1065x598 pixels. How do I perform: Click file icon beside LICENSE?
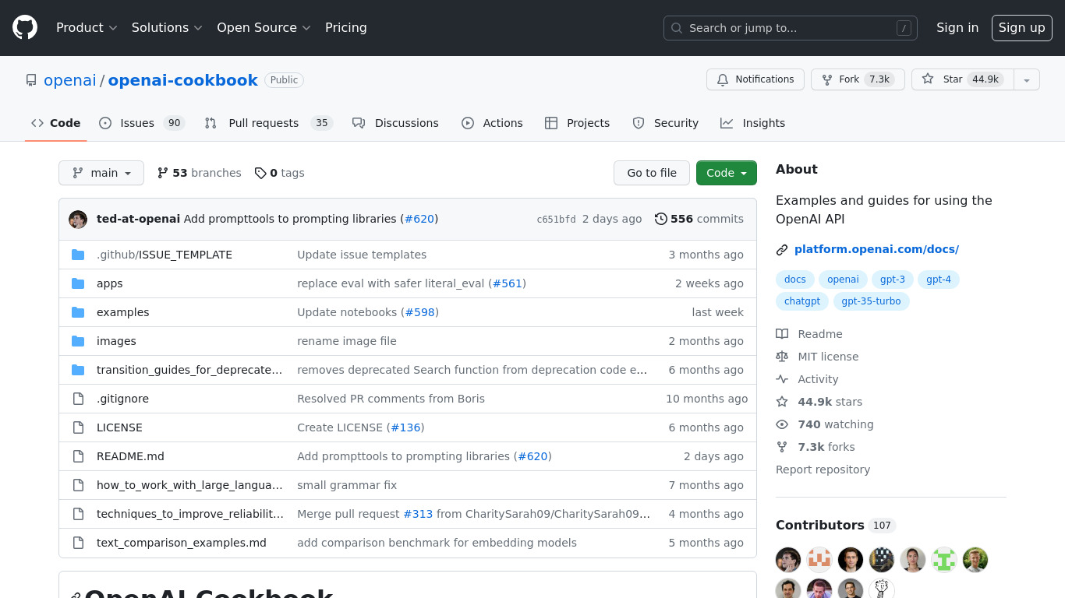click(x=78, y=427)
